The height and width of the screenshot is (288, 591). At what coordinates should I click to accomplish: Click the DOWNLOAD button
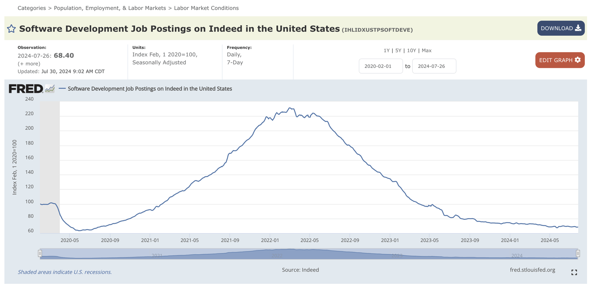pos(561,28)
